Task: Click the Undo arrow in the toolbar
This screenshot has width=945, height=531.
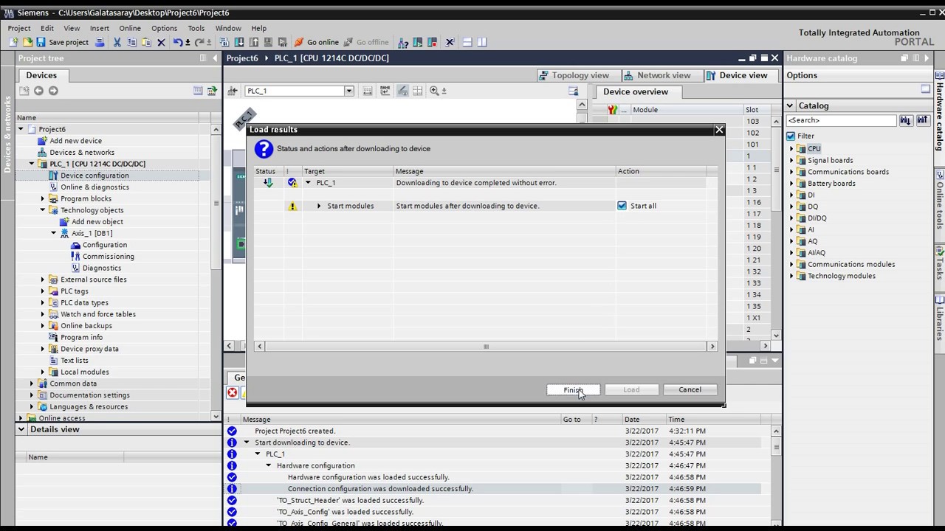Action: coord(178,42)
